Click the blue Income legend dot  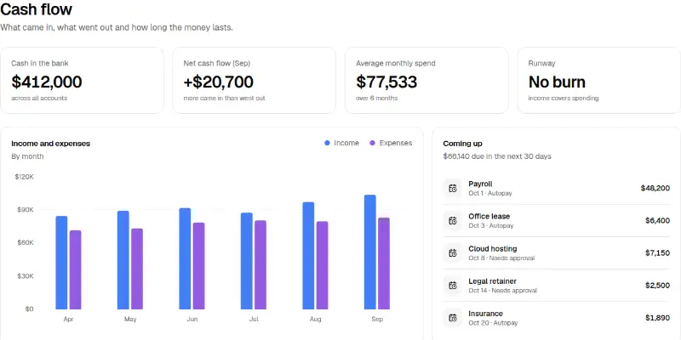pos(327,143)
